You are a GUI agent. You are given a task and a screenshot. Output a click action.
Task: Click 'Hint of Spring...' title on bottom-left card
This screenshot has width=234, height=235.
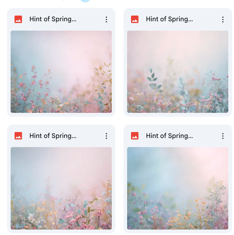tap(53, 136)
